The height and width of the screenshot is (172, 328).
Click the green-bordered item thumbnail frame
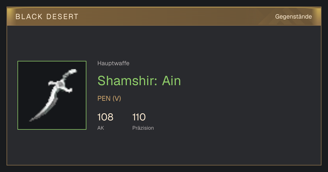tap(52, 95)
